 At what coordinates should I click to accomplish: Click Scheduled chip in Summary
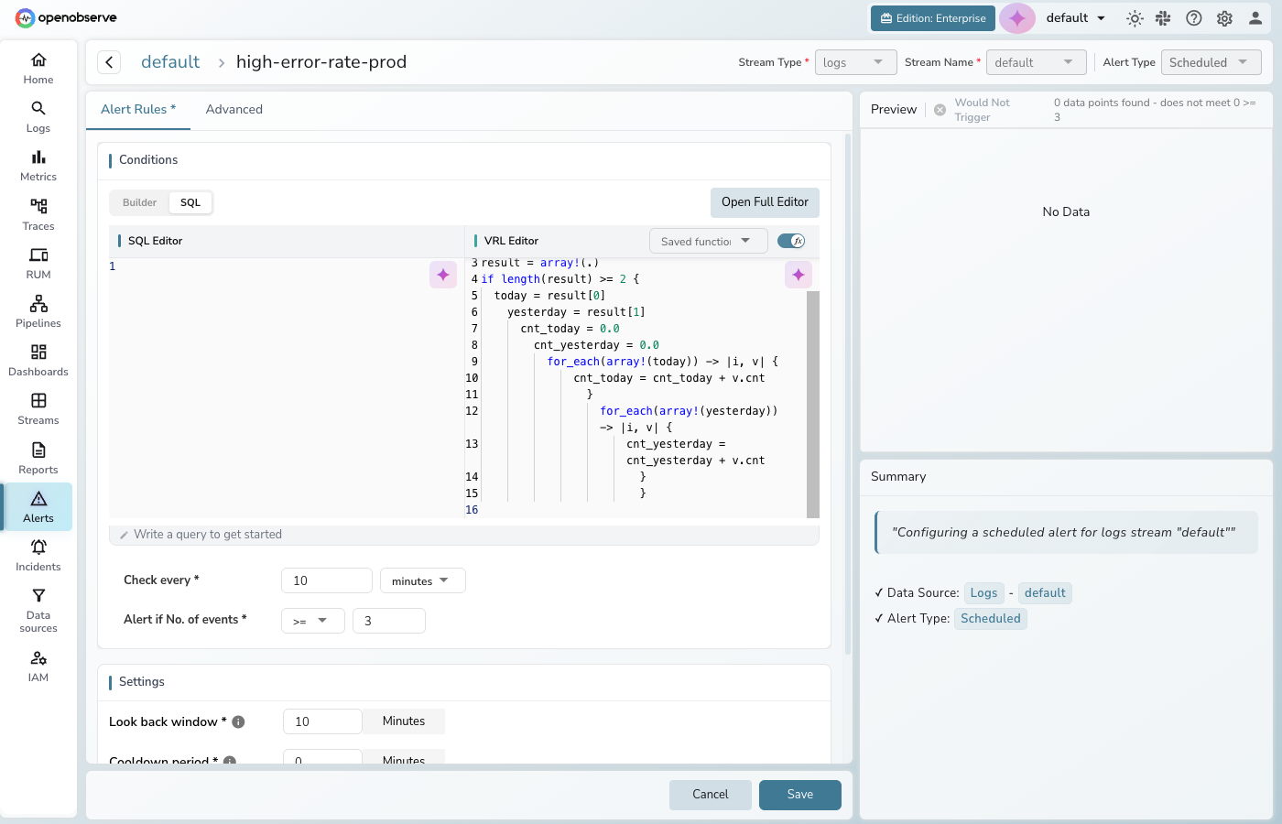[x=990, y=619]
